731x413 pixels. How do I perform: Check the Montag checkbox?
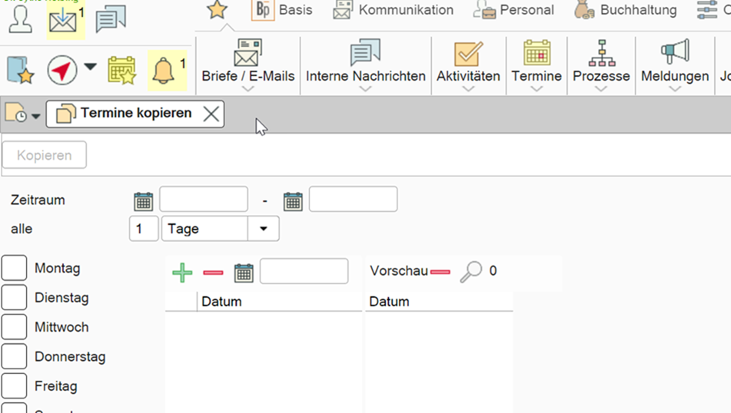[14, 269]
